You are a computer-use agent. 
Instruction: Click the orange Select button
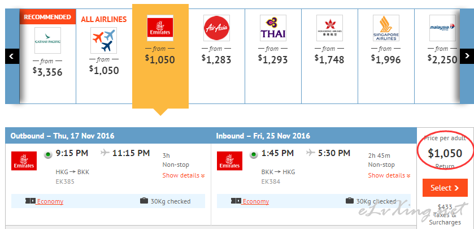pyautogui.click(x=445, y=188)
